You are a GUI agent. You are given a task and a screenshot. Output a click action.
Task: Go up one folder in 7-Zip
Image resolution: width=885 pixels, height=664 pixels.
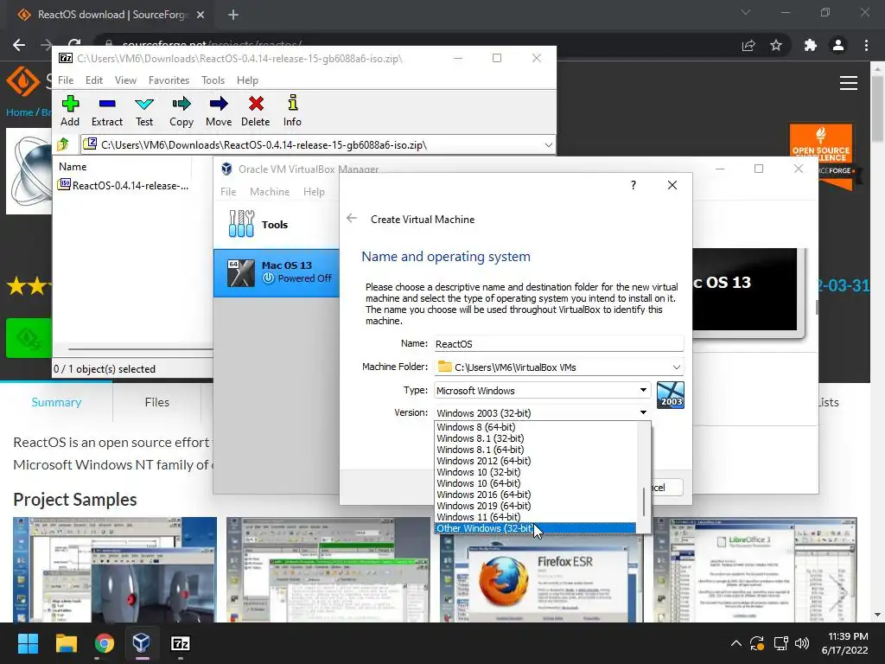63,144
